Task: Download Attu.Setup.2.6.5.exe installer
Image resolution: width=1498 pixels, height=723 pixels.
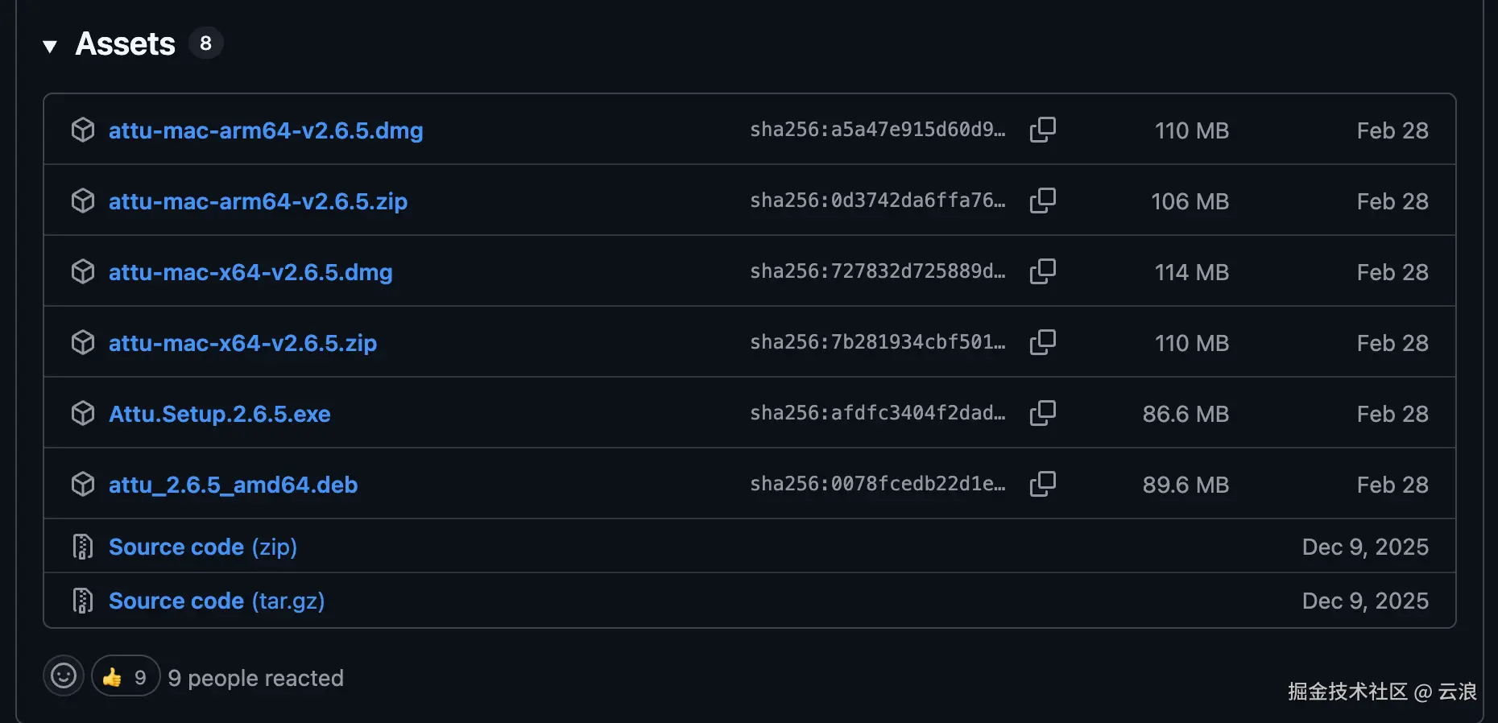Action: (220, 414)
